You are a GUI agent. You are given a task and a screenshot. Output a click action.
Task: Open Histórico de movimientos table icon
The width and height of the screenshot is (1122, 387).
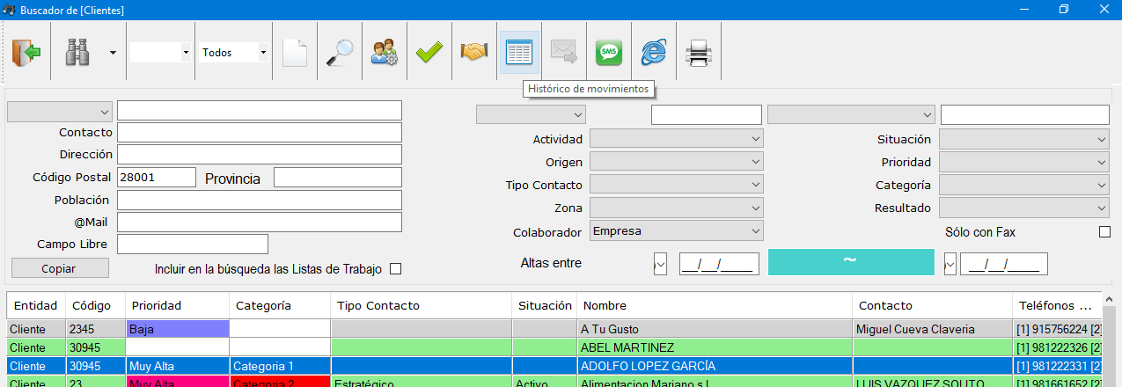pyautogui.click(x=518, y=53)
